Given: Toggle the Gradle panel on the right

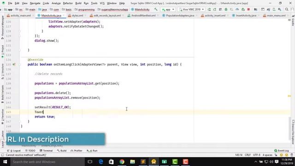Looking at the screenshot, I should click(x=293, y=20).
